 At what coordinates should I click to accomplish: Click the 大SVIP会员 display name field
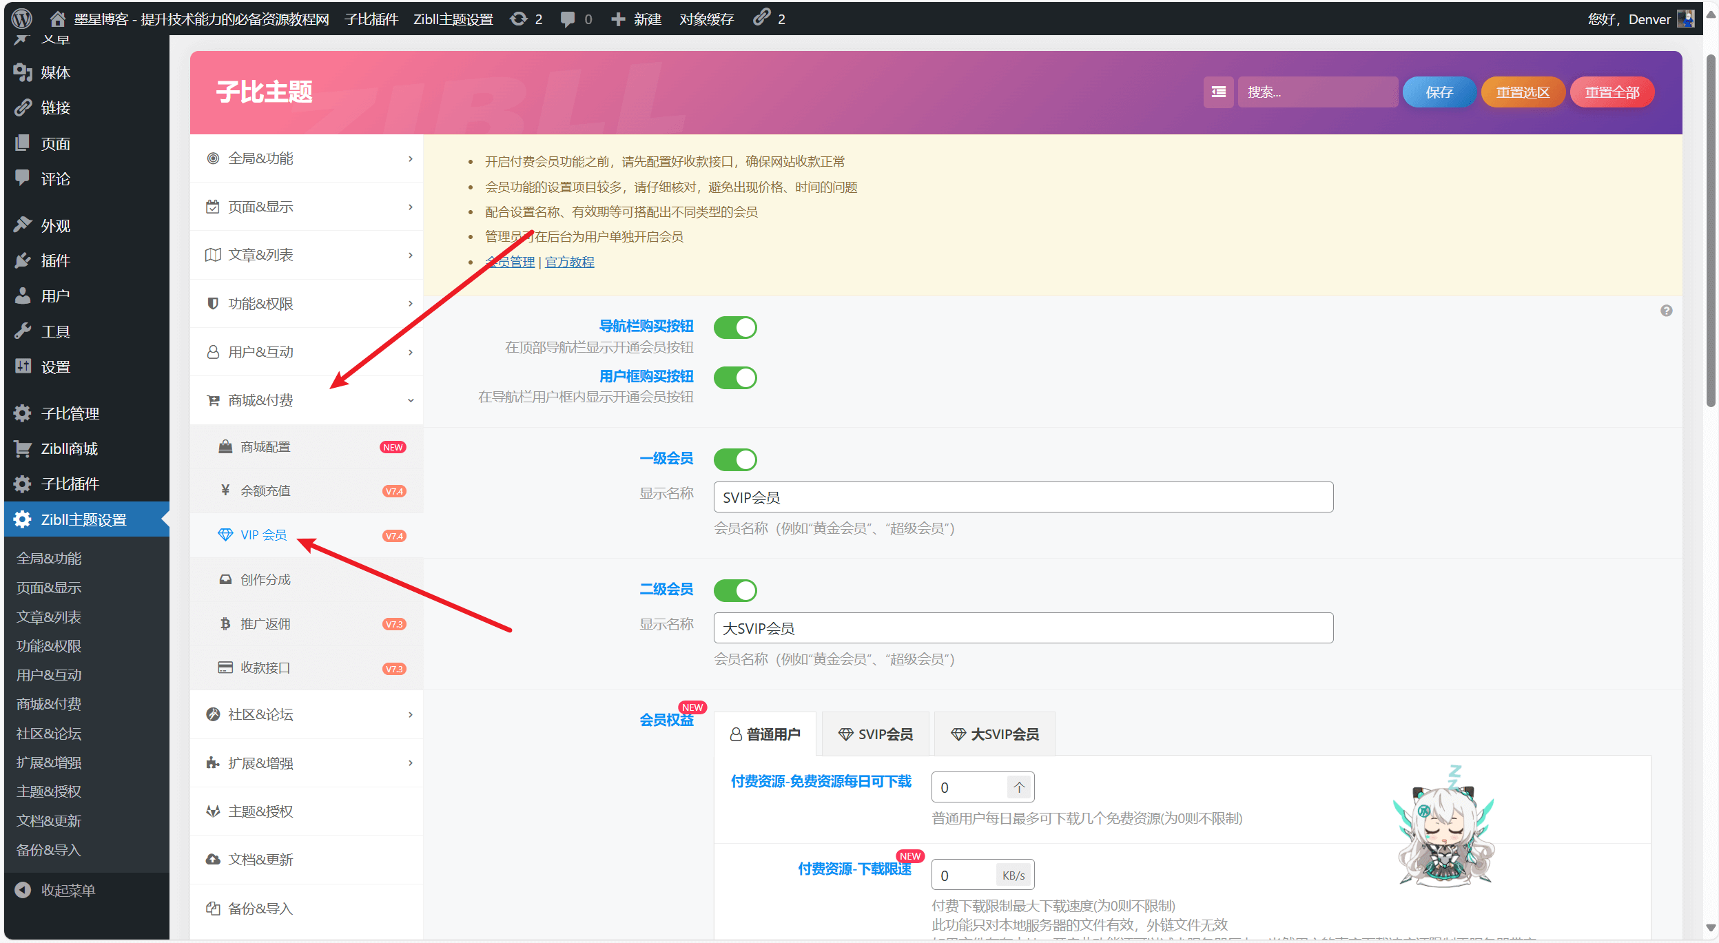point(1023,628)
